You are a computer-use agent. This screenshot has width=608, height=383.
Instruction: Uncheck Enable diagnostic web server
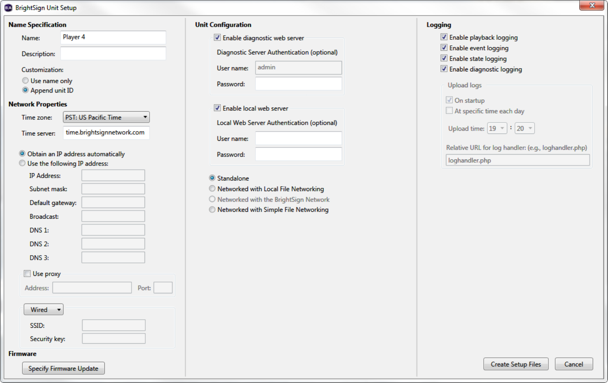point(217,38)
